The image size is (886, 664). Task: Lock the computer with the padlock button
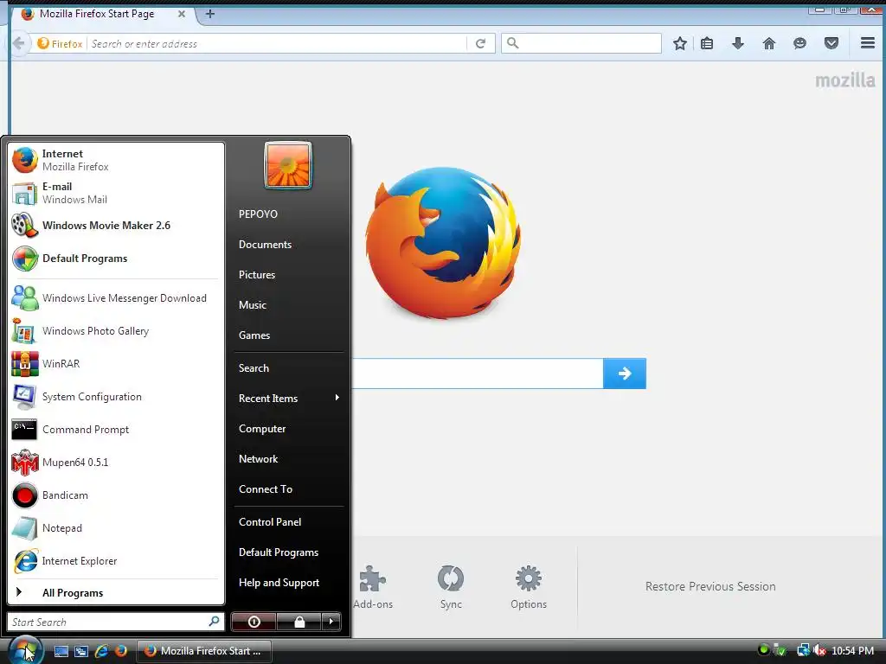(x=299, y=622)
